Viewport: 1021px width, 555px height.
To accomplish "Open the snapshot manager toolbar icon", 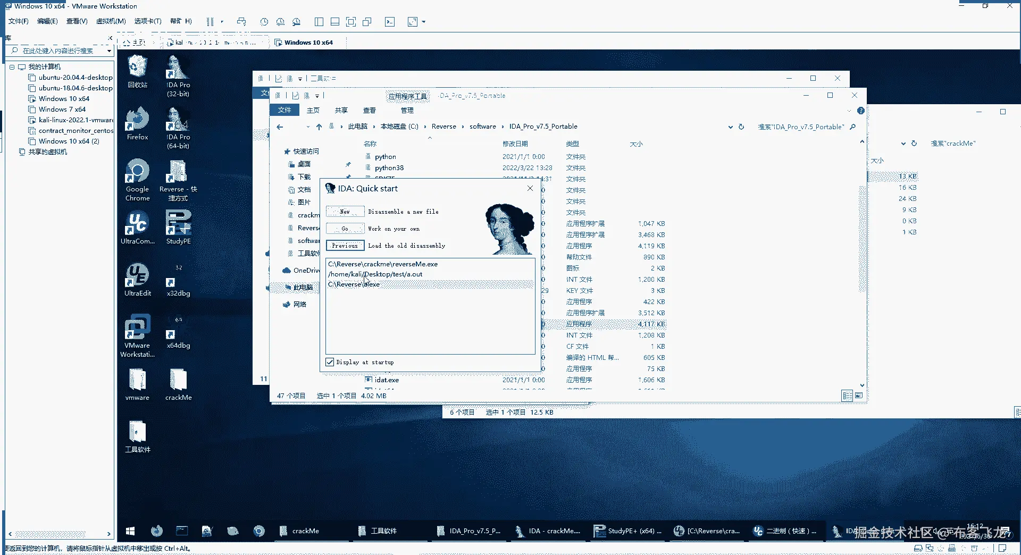I will (296, 22).
